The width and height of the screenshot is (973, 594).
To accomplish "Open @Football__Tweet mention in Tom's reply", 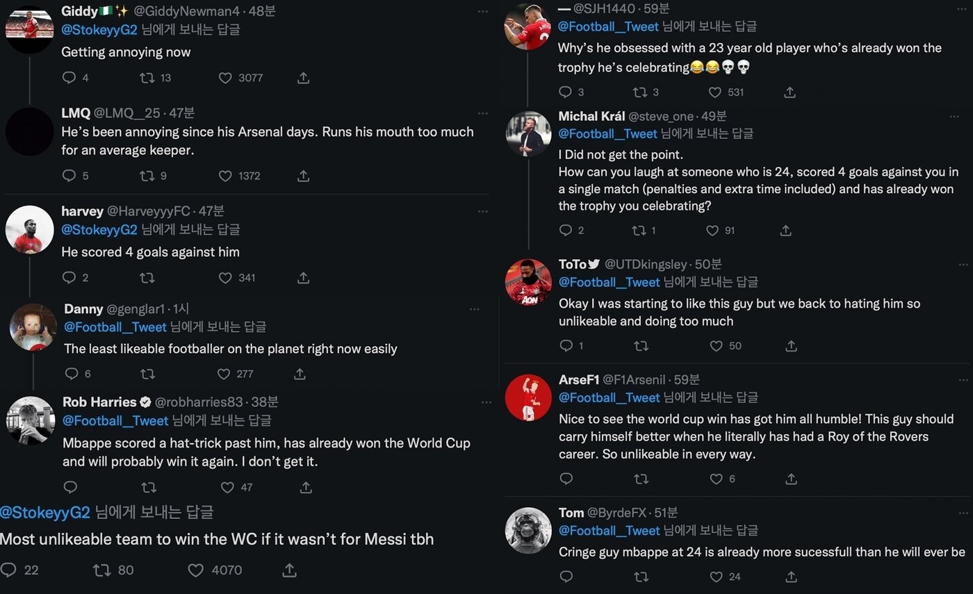I will click(x=609, y=531).
